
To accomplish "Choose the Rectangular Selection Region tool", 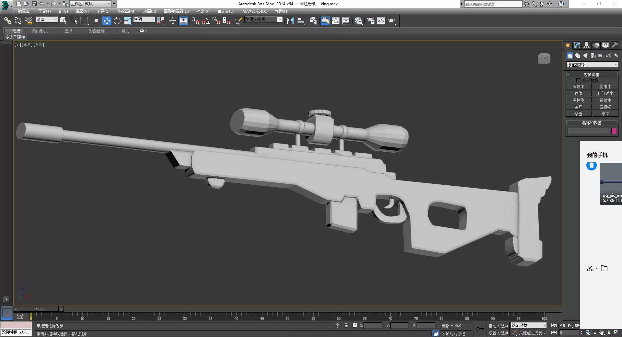I will 84,21.
